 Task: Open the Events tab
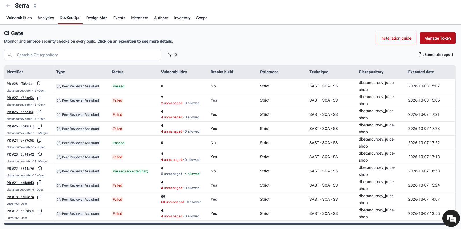119,18
